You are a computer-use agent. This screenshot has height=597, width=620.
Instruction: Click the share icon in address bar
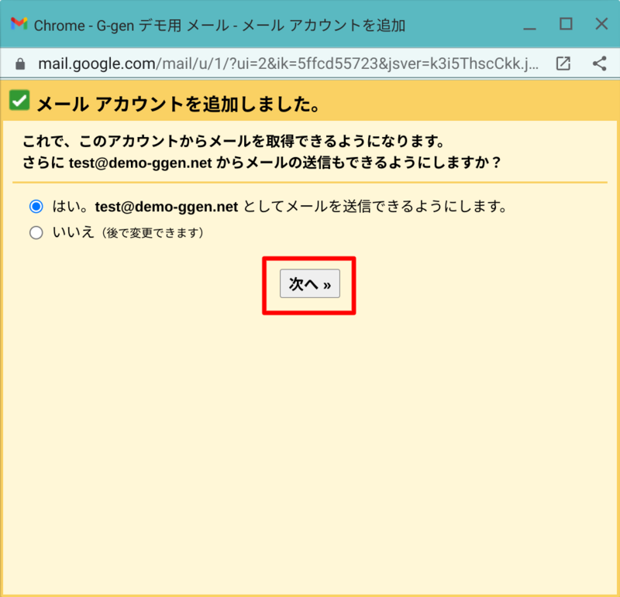[x=599, y=63]
